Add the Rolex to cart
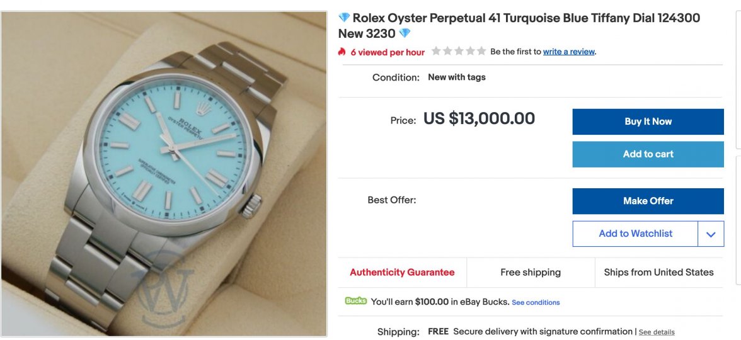Screen dimensions: 741x340 point(648,154)
